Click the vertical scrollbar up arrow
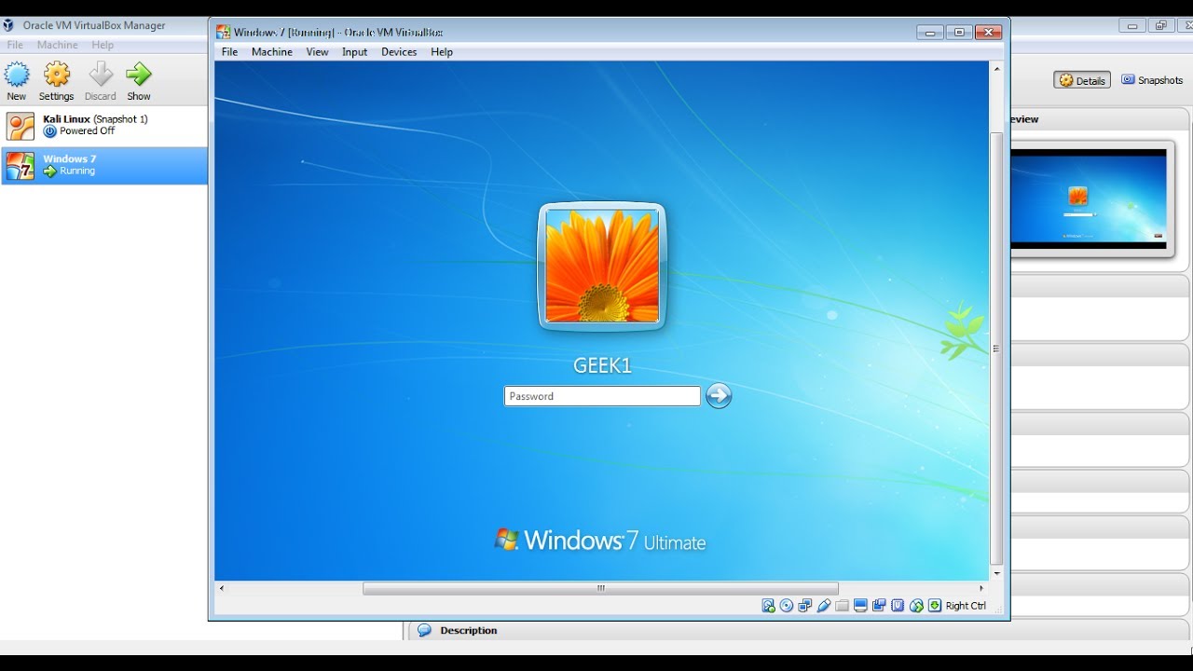The width and height of the screenshot is (1193, 671). pos(996,69)
